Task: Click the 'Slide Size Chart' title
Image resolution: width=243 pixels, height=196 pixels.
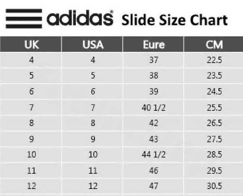Action: (174, 19)
